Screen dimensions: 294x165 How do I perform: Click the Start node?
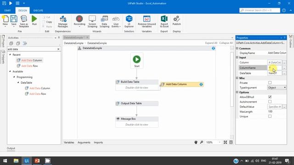137,61
